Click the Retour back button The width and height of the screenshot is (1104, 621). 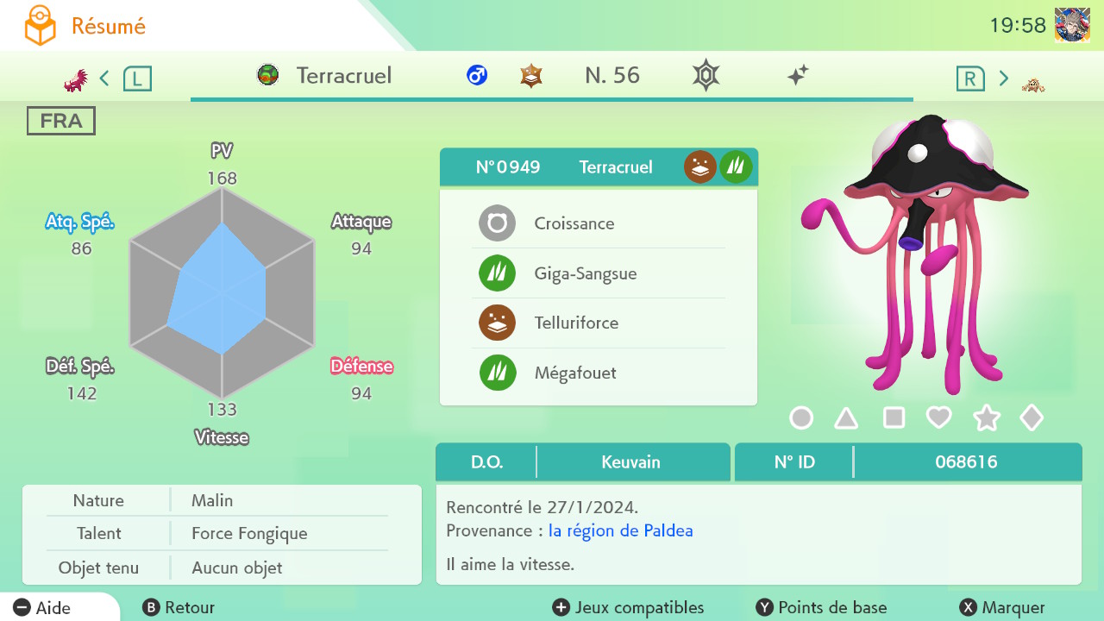[x=179, y=608]
